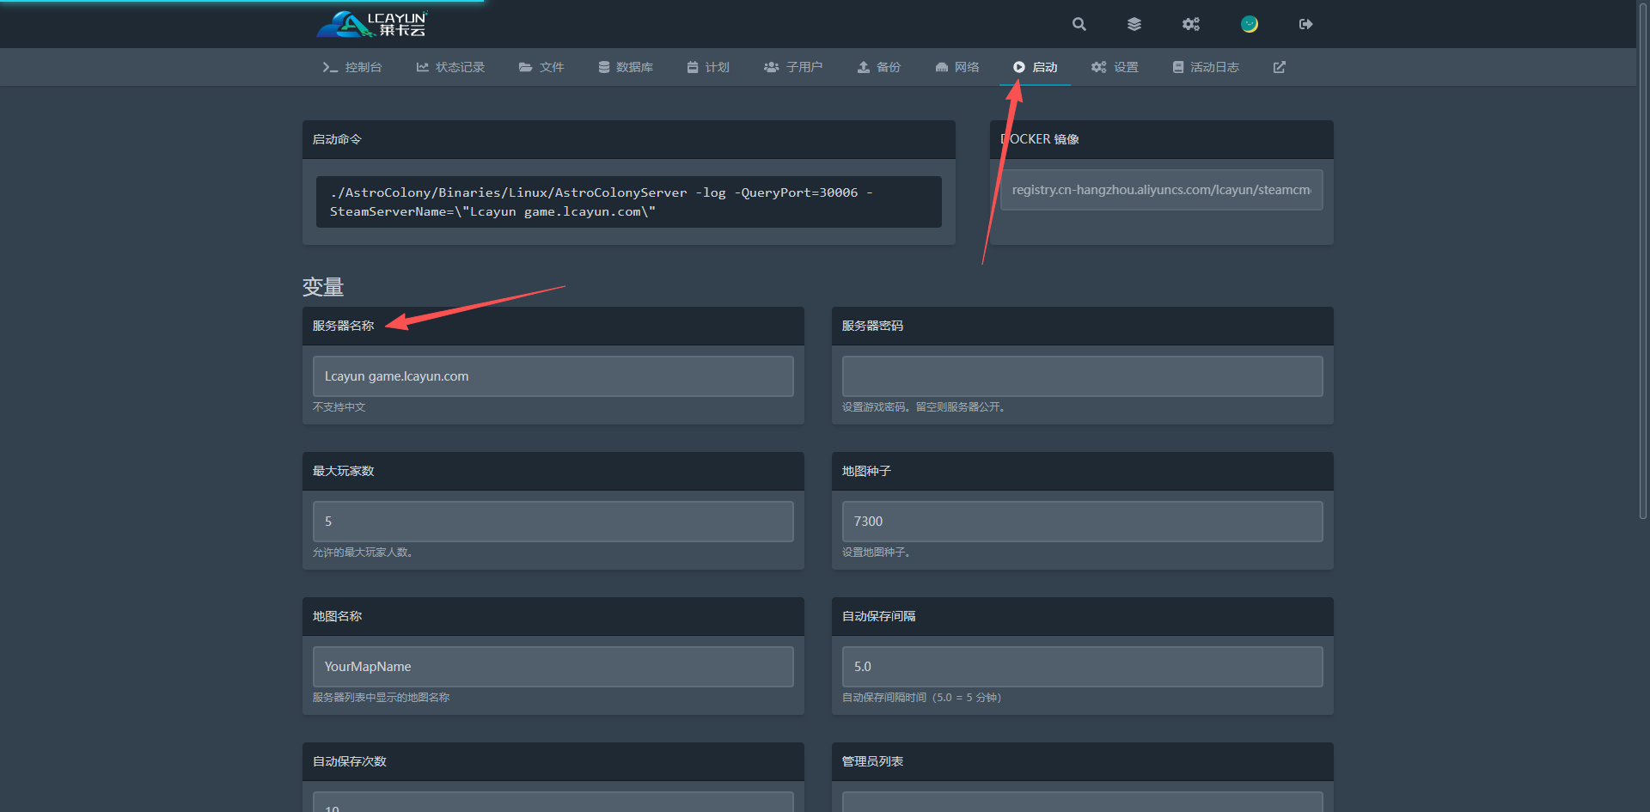Open the 备份 backups tab
This screenshot has width=1650, height=812.
pyautogui.click(x=879, y=67)
